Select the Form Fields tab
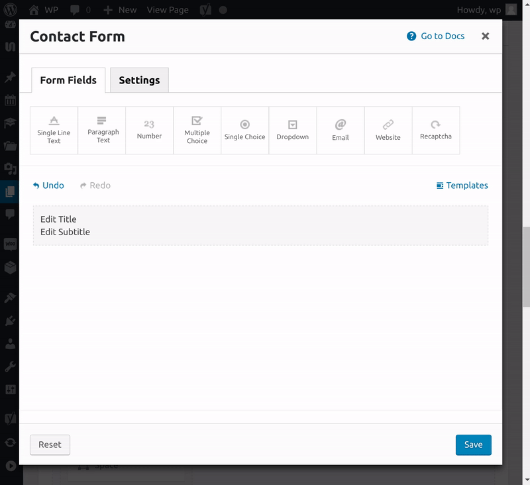The image size is (530, 485). point(68,80)
